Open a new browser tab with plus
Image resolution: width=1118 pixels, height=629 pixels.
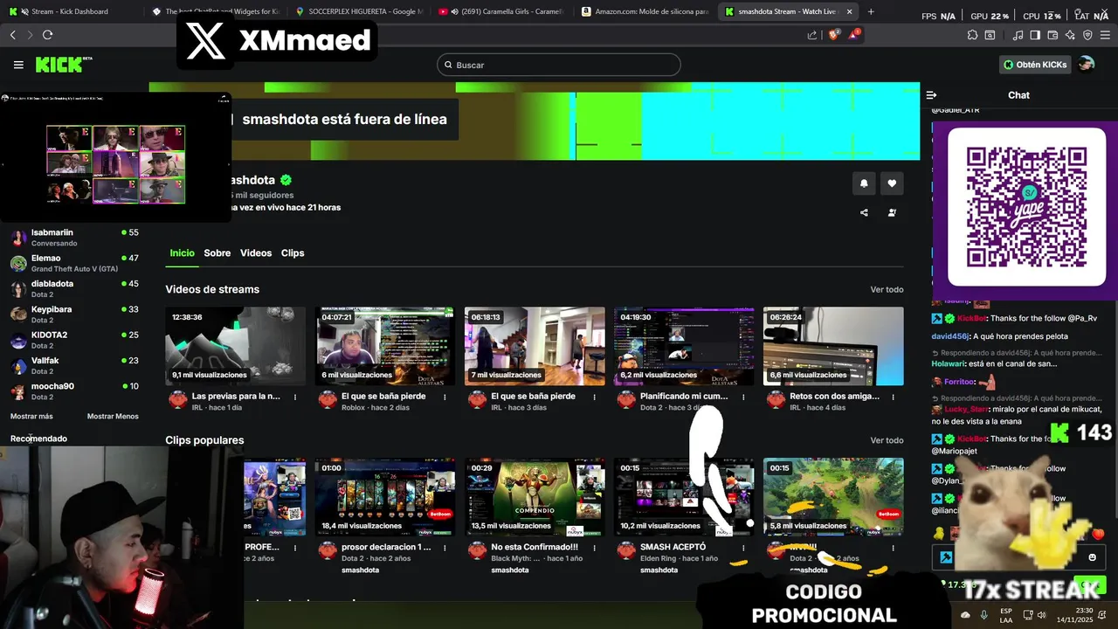[871, 11]
